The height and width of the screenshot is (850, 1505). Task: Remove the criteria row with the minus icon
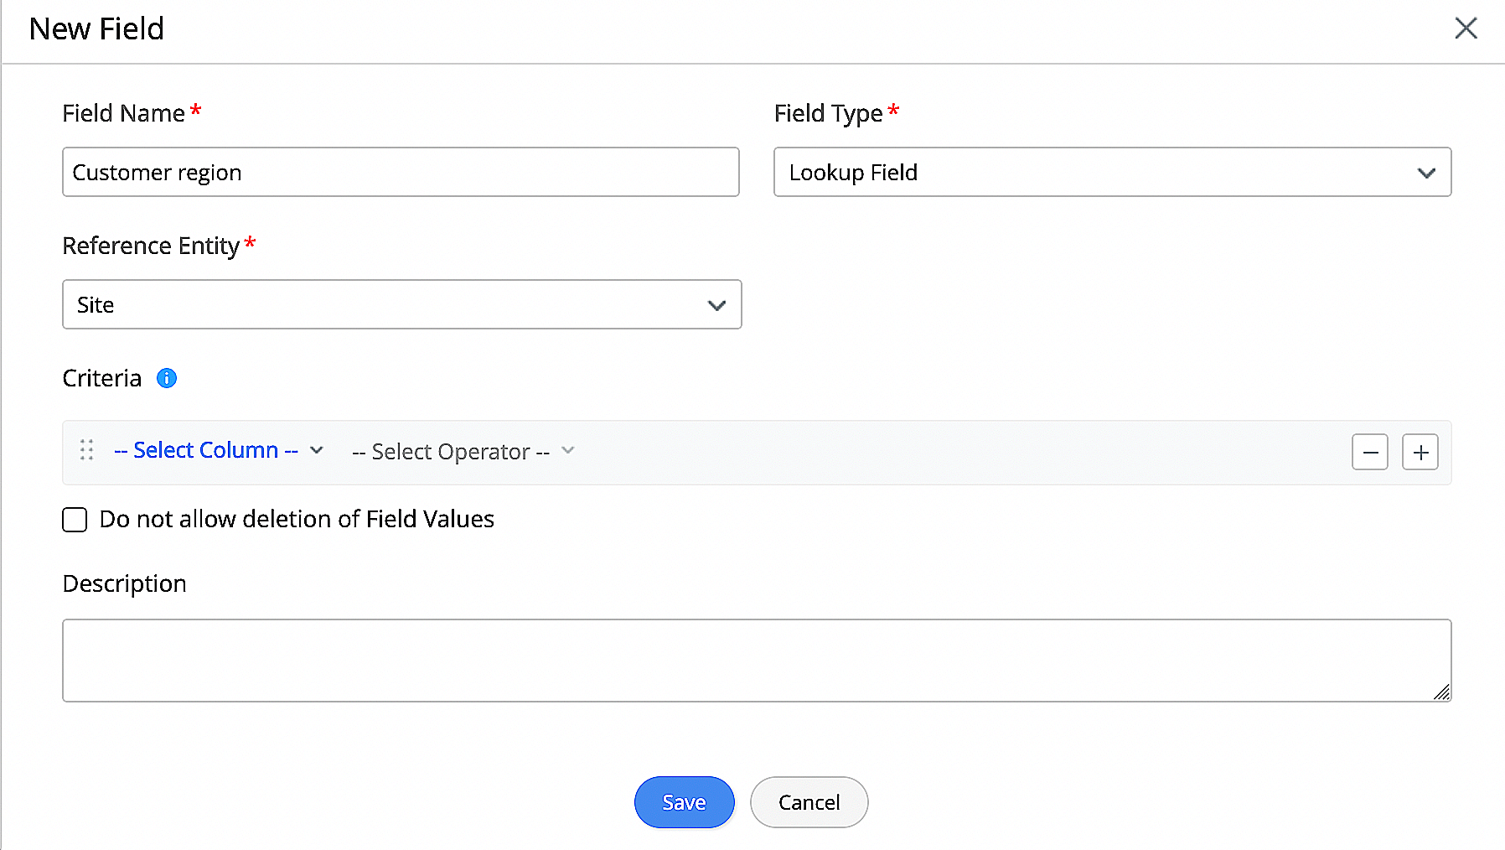(1369, 452)
